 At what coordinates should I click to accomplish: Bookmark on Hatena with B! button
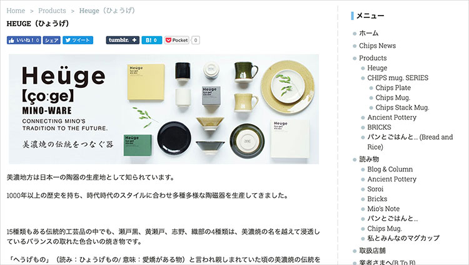[152, 41]
